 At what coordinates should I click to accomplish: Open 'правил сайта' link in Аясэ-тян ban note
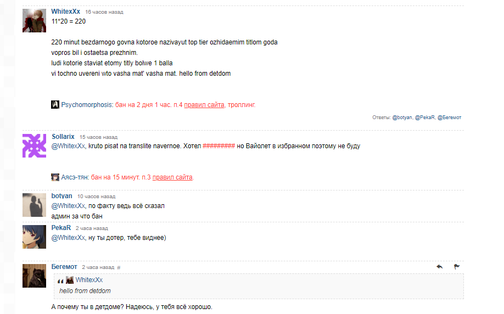(172, 177)
